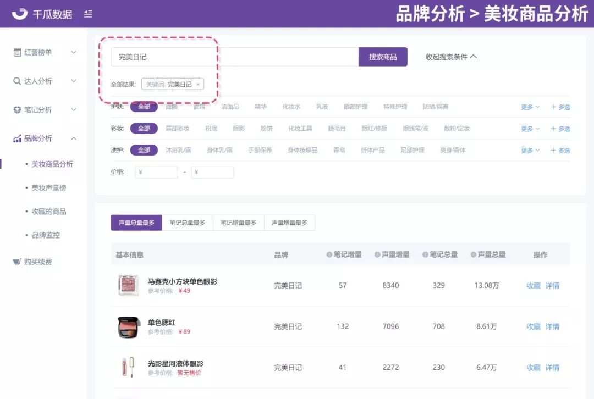This screenshot has width=594, height=399.
Task: Filter skincare by 洁面品
Action: [x=230, y=107]
